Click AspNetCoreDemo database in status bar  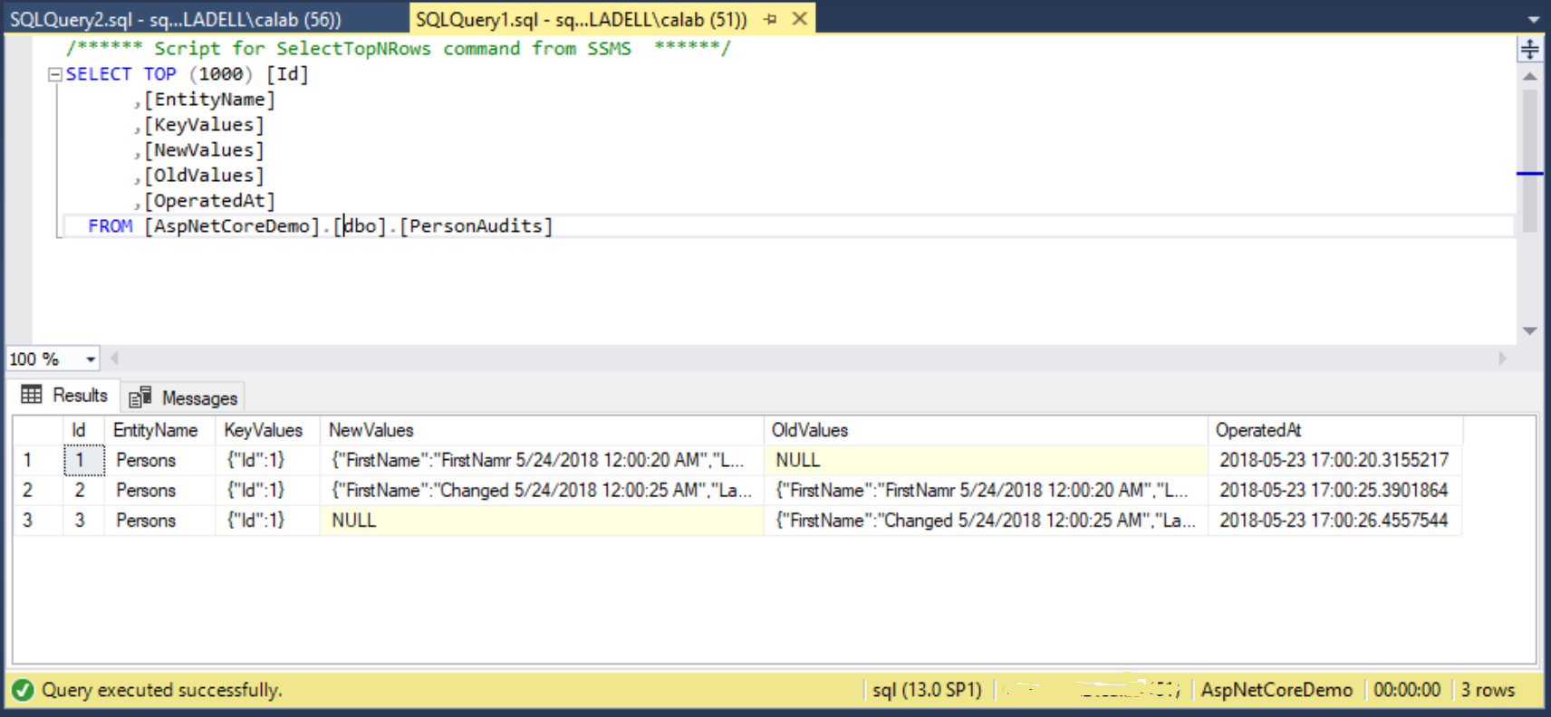point(1276,690)
